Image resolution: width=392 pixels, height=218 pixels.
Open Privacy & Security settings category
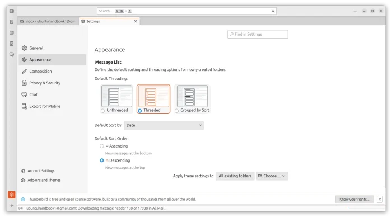[x=52, y=83]
